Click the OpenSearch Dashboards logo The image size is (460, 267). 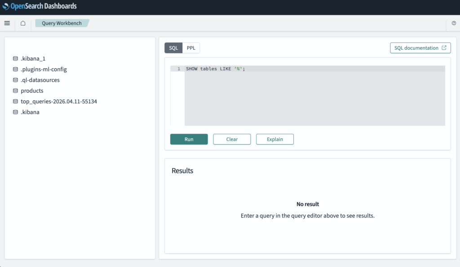[40, 6]
